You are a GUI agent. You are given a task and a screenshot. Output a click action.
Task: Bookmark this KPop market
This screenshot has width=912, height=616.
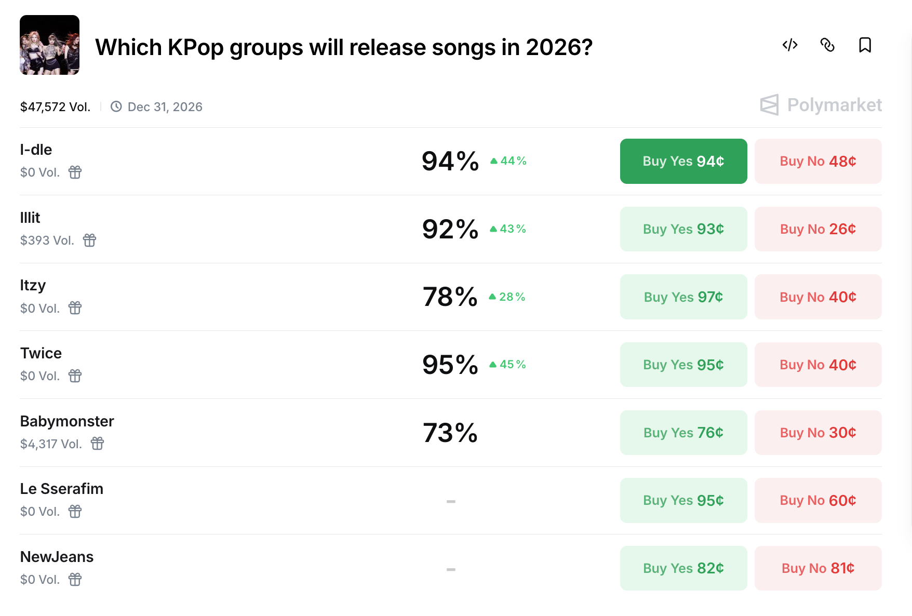coord(865,45)
